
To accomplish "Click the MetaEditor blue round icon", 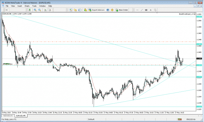I will click(108, 10).
